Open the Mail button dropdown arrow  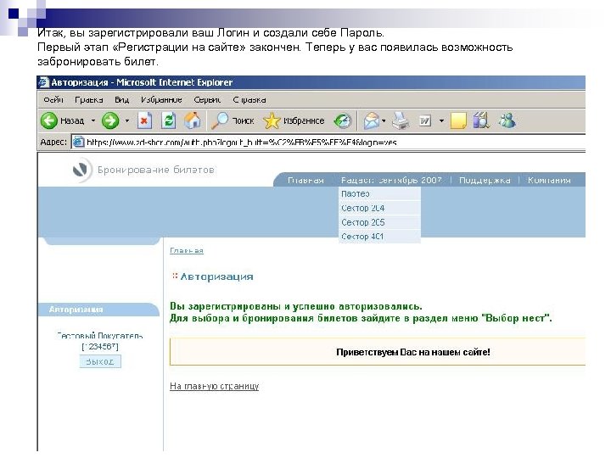click(384, 121)
